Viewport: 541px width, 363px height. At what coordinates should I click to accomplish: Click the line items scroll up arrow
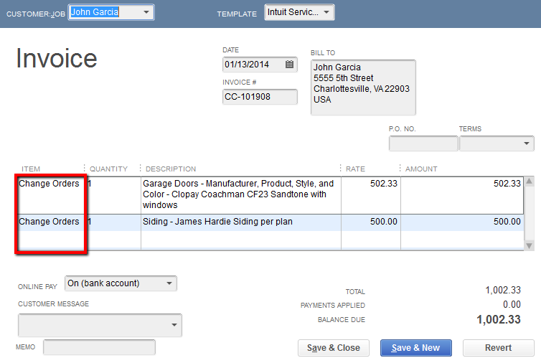[x=529, y=181]
